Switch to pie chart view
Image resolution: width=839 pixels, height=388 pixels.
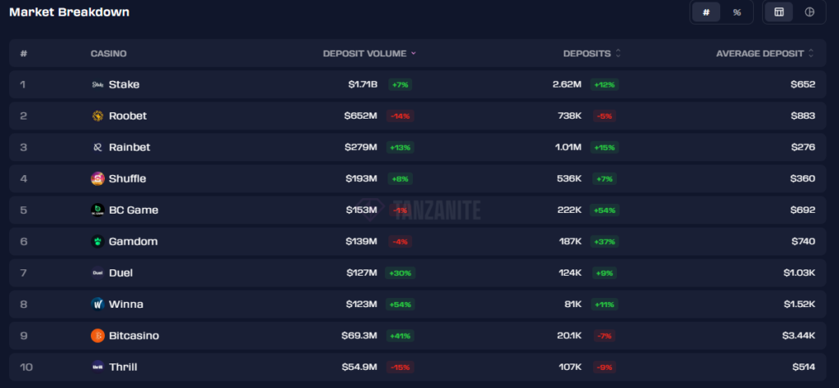[810, 12]
